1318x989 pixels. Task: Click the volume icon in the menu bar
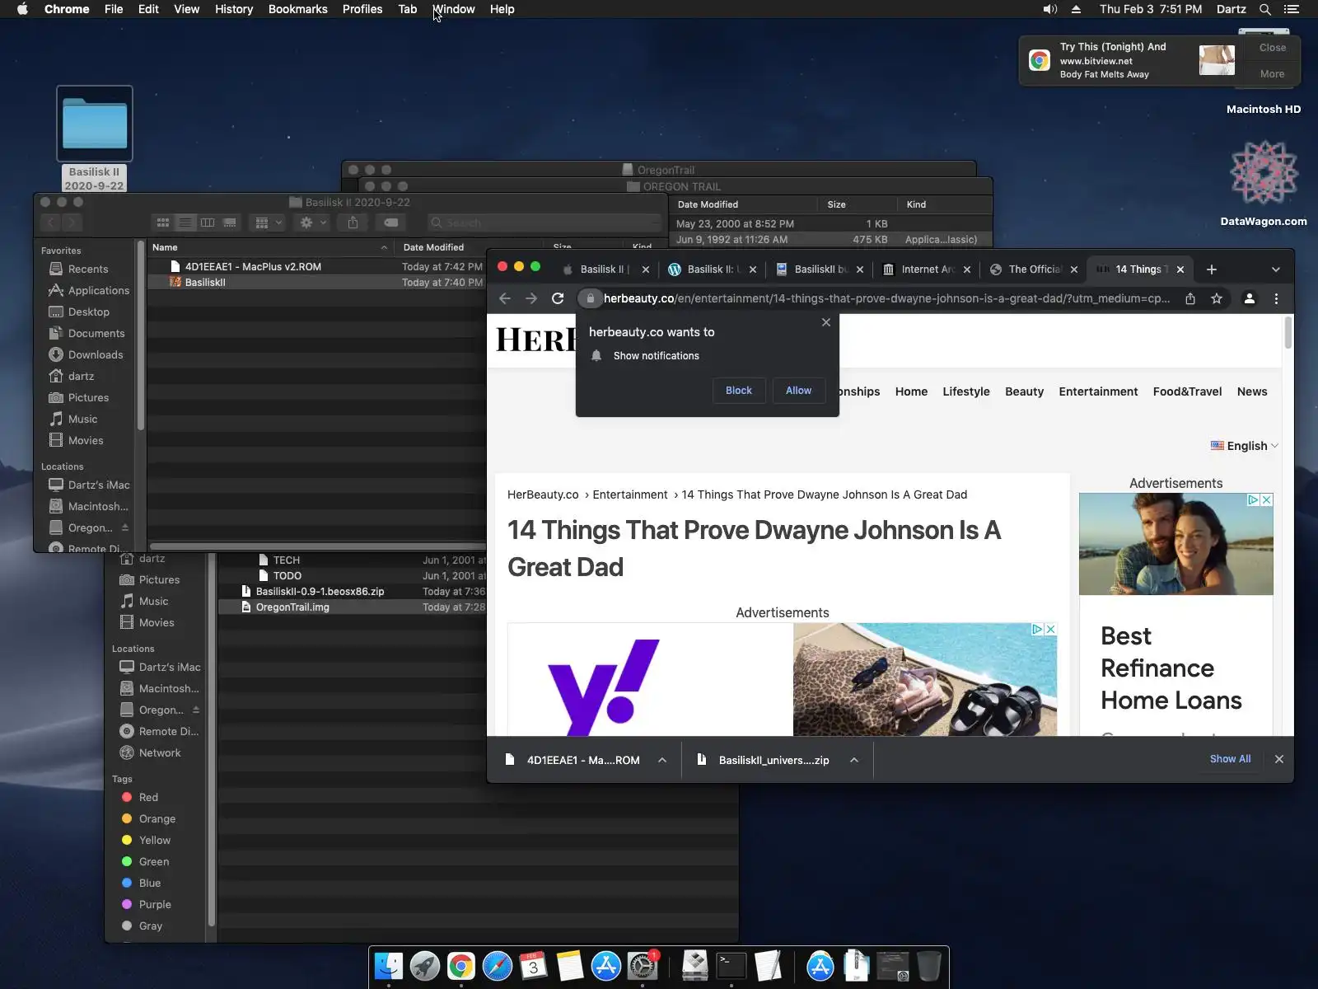tap(1050, 9)
